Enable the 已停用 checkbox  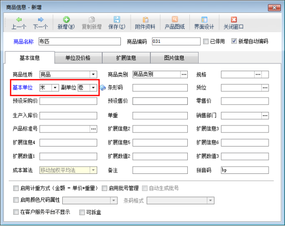(x=206, y=41)
